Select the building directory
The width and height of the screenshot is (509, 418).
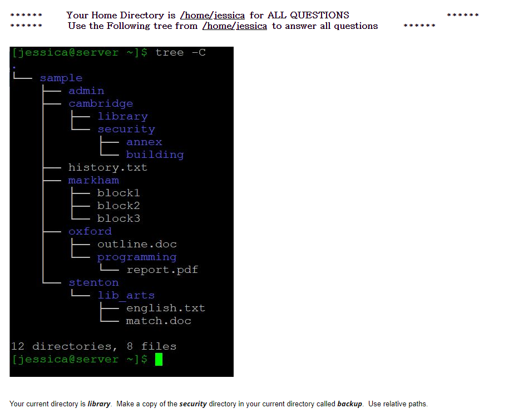(x=155, y=155)
